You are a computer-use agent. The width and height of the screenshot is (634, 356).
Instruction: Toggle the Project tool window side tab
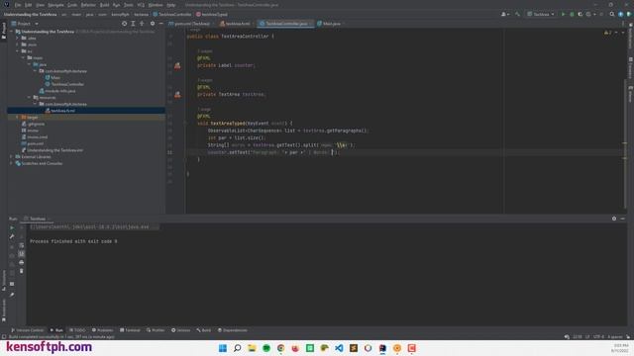pyautogui.click(x=4, y=31)
